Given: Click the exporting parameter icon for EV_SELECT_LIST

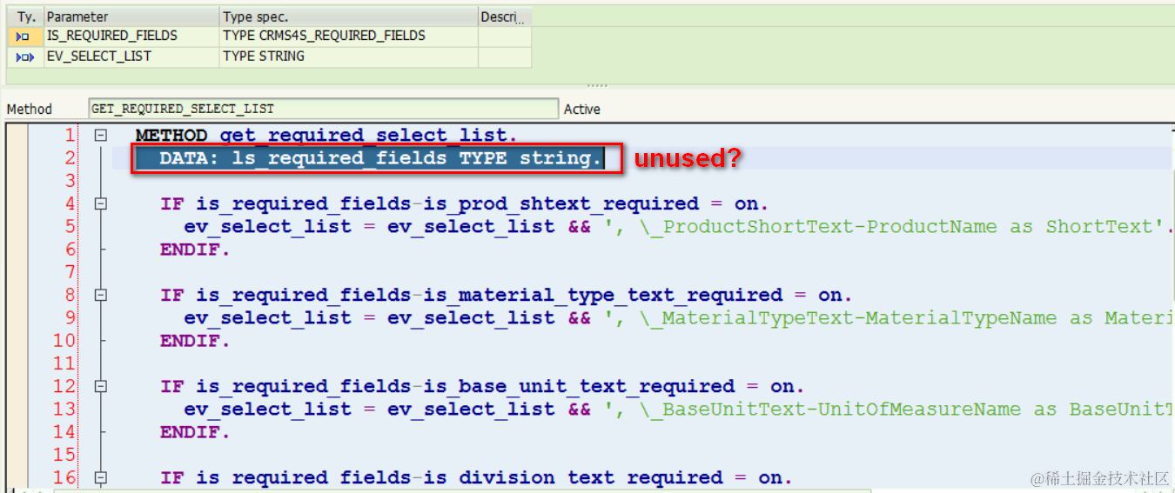Looking at the screenshot, I should pyautogui.click(x=24, y=57).
